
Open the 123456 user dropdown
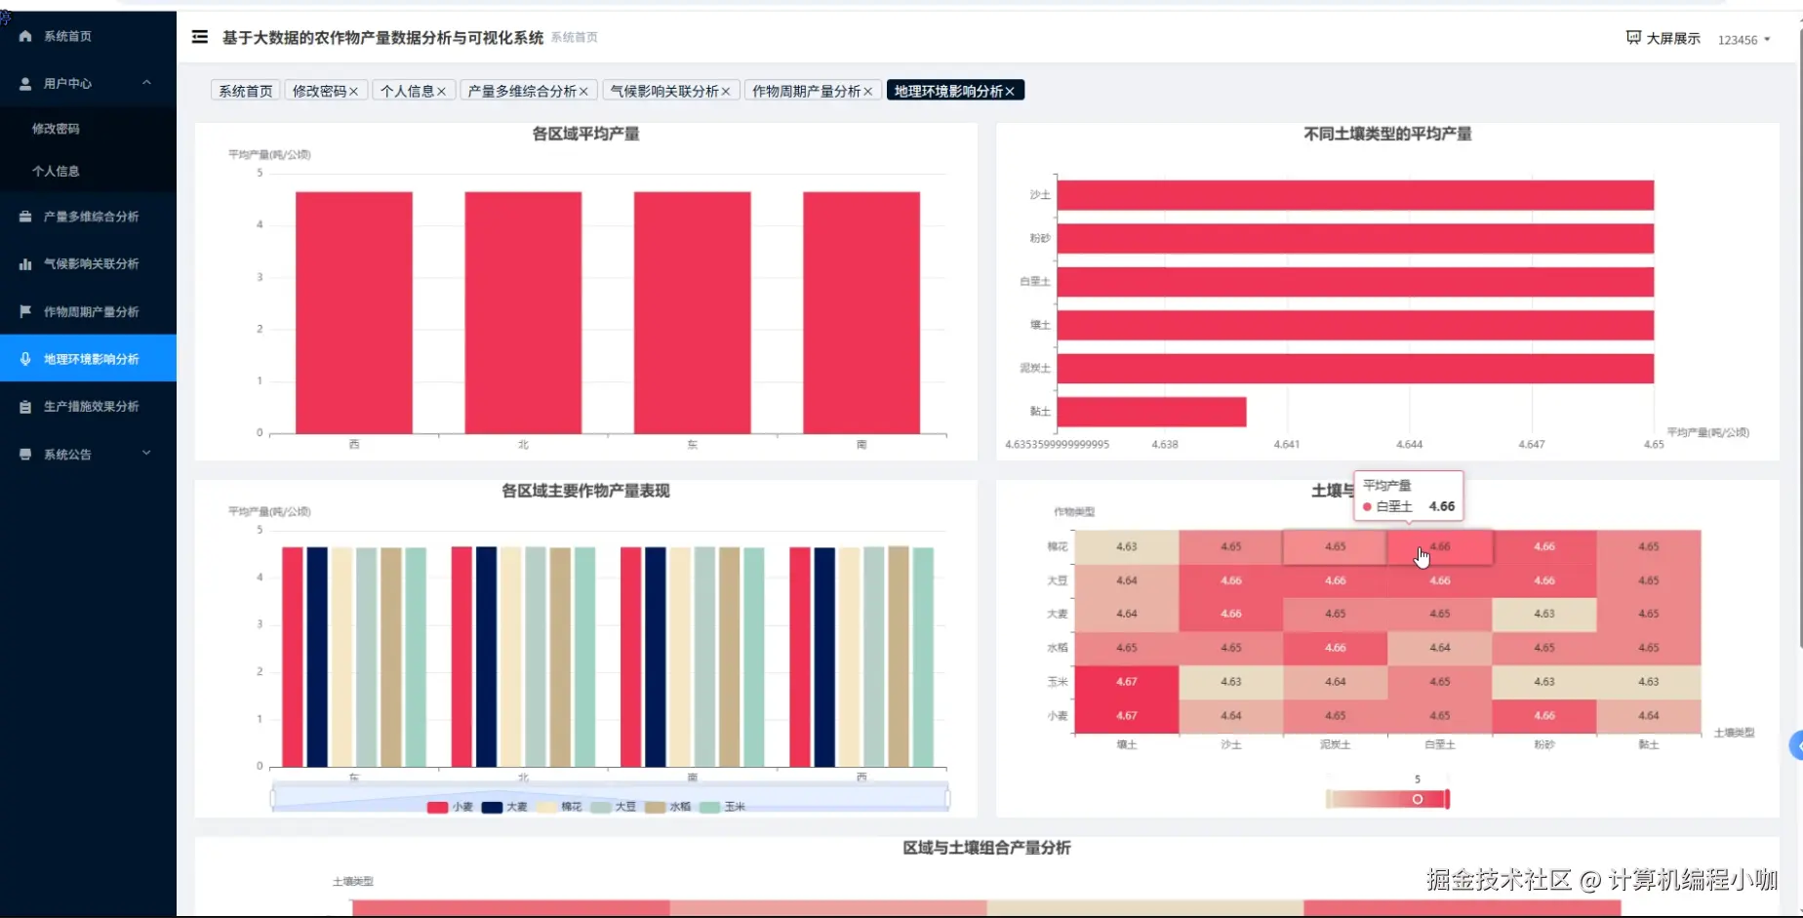coord(1743,39)
